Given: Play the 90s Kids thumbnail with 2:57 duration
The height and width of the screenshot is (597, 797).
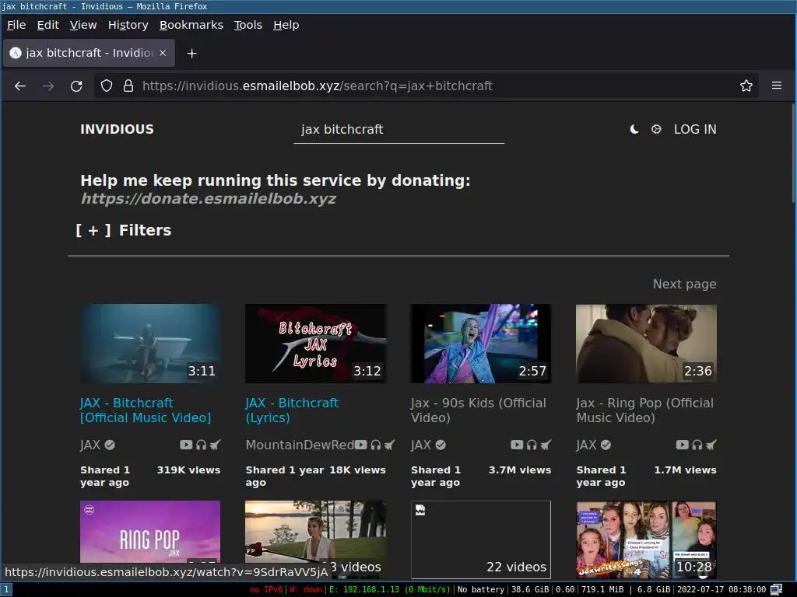Looking at the screenshot, I should coord(481,344).
